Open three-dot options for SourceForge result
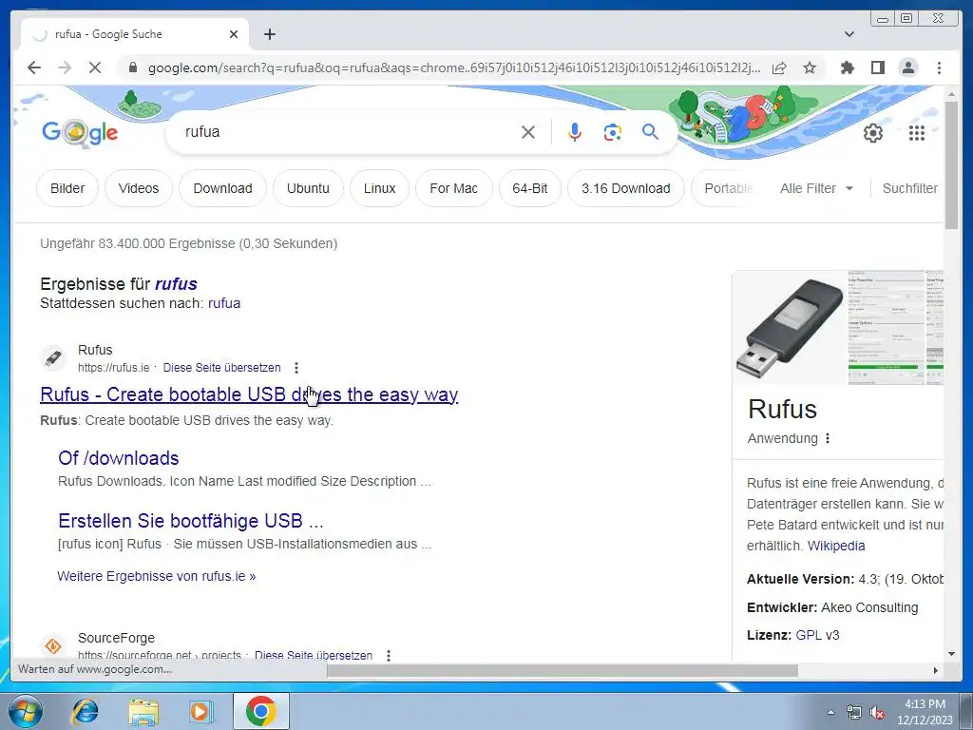Viewport: 973px width, 730px height. (x=389, y=655)
